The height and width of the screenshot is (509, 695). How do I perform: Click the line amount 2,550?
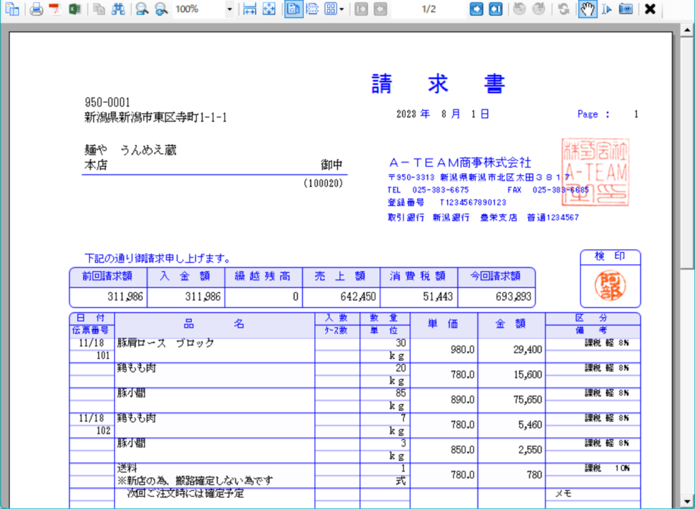pos(530,450)
